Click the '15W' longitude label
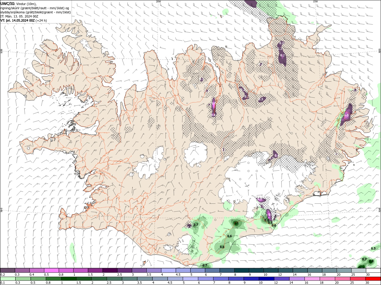Viewport: 381px width, 285px height. pyautogui.click(x=315, y=1)
